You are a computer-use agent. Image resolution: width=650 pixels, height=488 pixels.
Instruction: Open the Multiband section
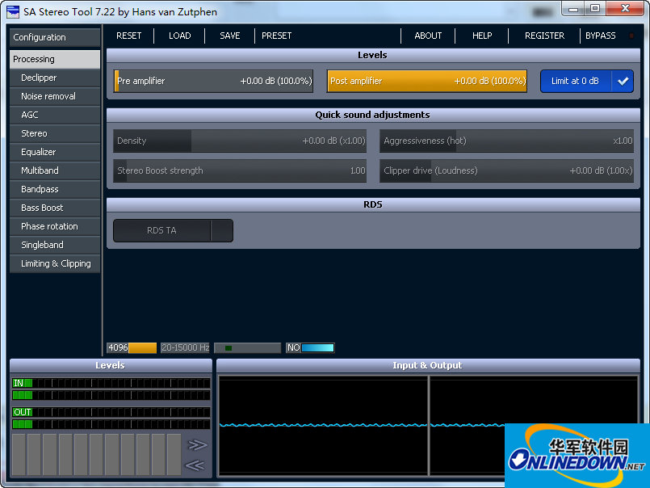click(x=40, y=170)
